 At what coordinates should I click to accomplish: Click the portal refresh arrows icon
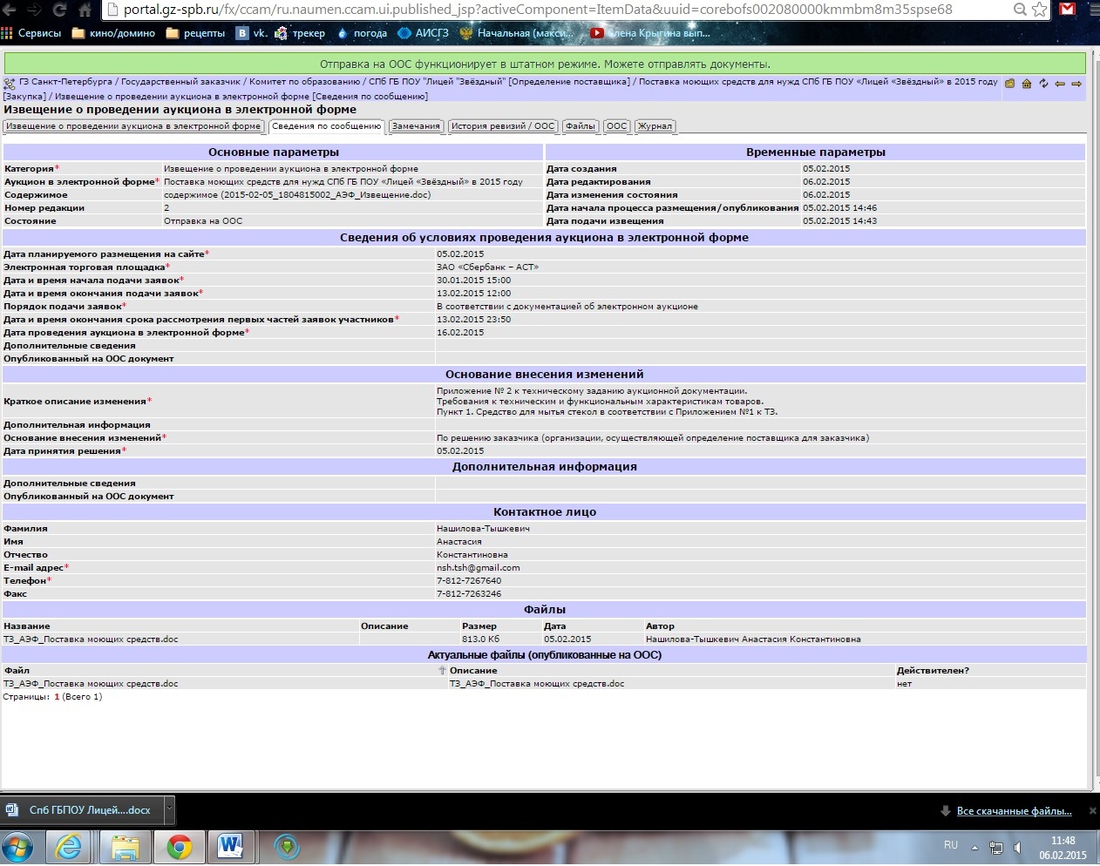coord(1042,84)
